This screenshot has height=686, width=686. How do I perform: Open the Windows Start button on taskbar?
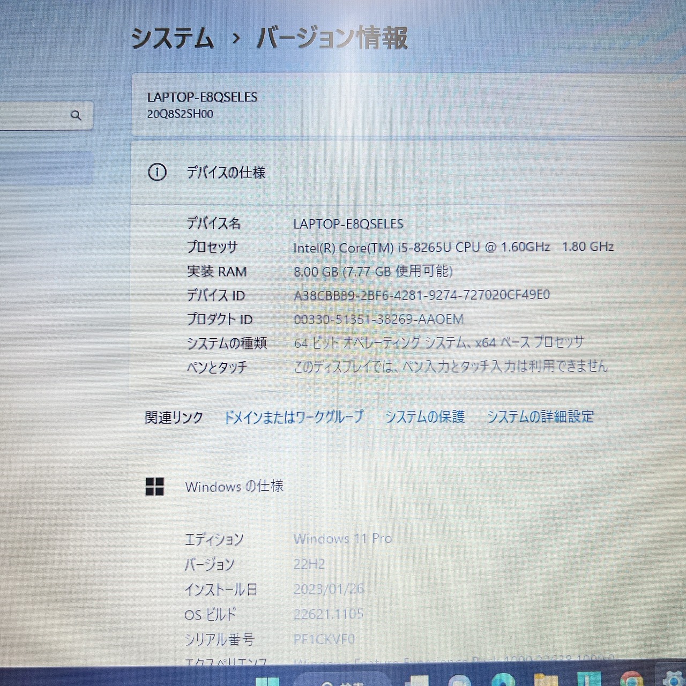click(267, 681)
